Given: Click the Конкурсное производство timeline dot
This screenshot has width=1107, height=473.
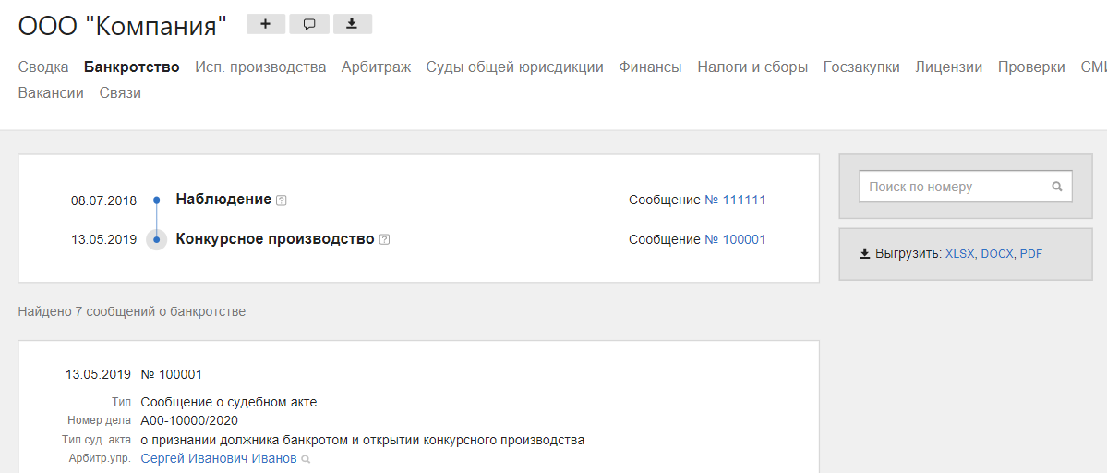Looking at the screenshot, I should (x=157, y=239).
